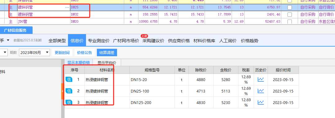Switch to 供应商价格 tab

click(x=179, y=41)
